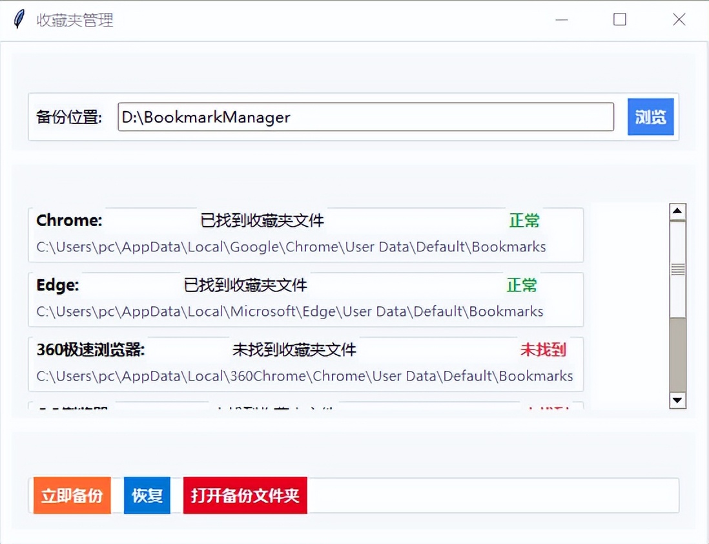Click the scrollbar up arrow icon

coord(677,211)
